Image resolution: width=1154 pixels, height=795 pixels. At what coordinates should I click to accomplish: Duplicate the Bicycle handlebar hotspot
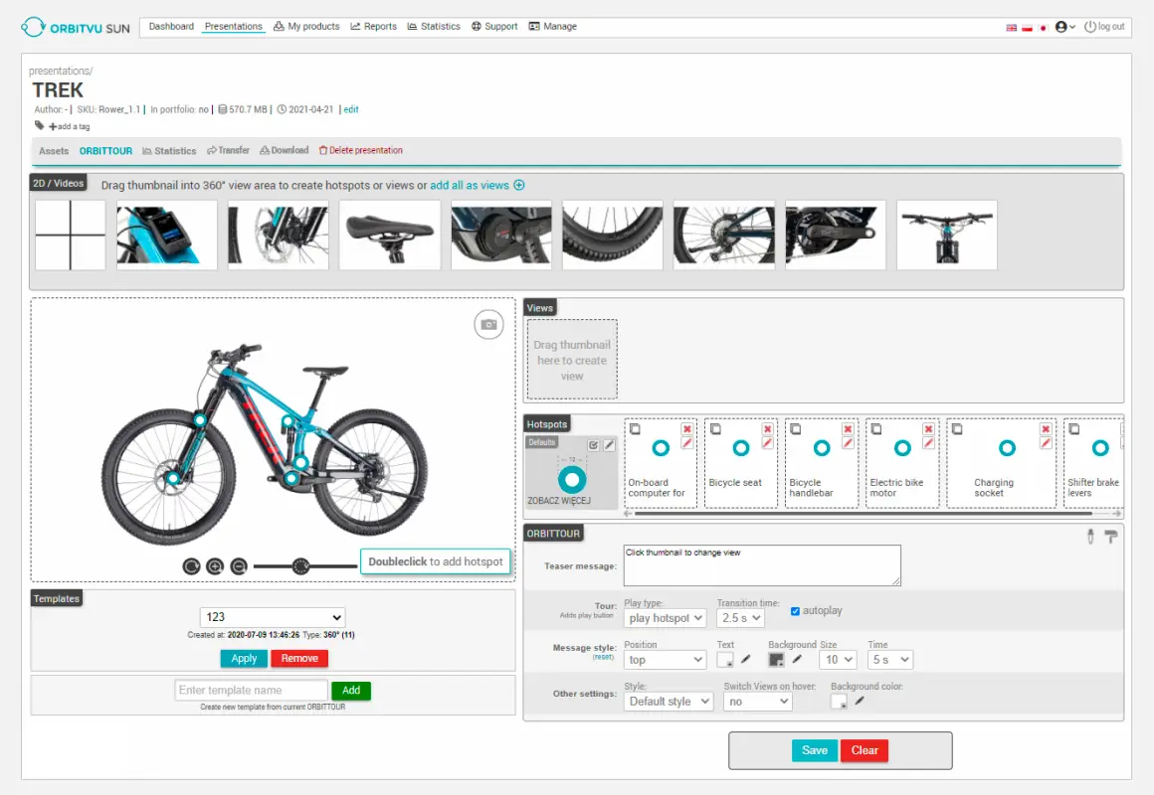click(796, 427)
